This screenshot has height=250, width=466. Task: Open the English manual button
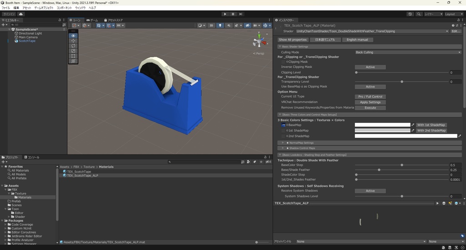357,40
